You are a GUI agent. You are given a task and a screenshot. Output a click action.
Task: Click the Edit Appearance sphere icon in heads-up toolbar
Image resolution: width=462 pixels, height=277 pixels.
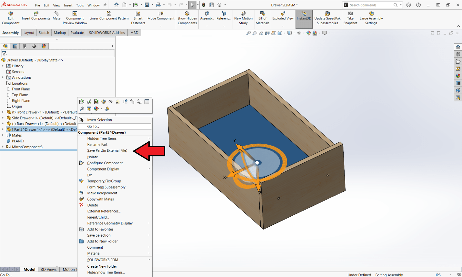[x=308, y=33]
